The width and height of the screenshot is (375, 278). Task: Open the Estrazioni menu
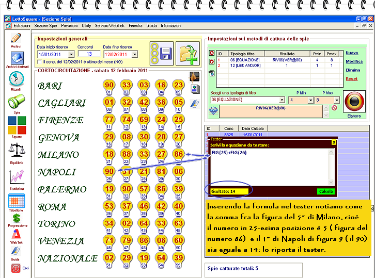[x=22, y=26]
